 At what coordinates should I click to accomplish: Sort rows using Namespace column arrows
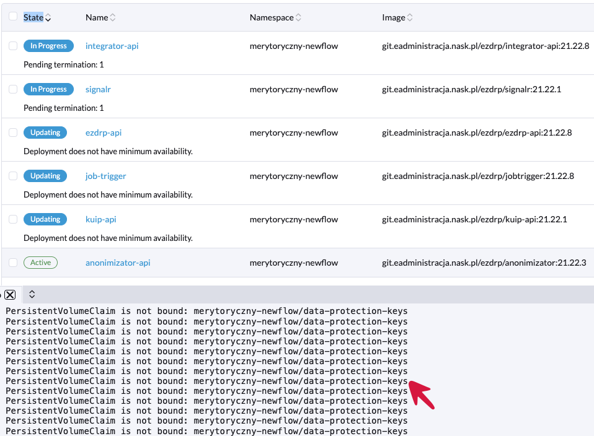[298, 18]
